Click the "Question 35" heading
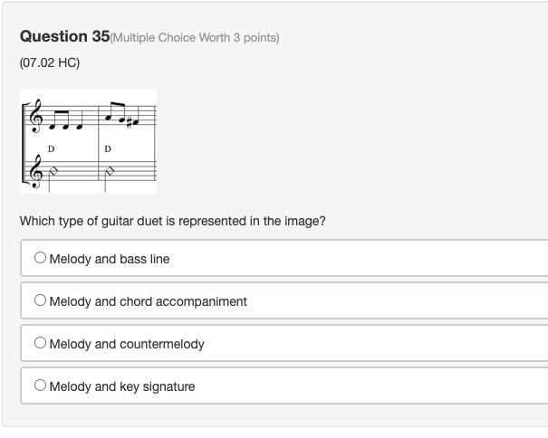Screen dimensions: 548x438 (64, 36)
